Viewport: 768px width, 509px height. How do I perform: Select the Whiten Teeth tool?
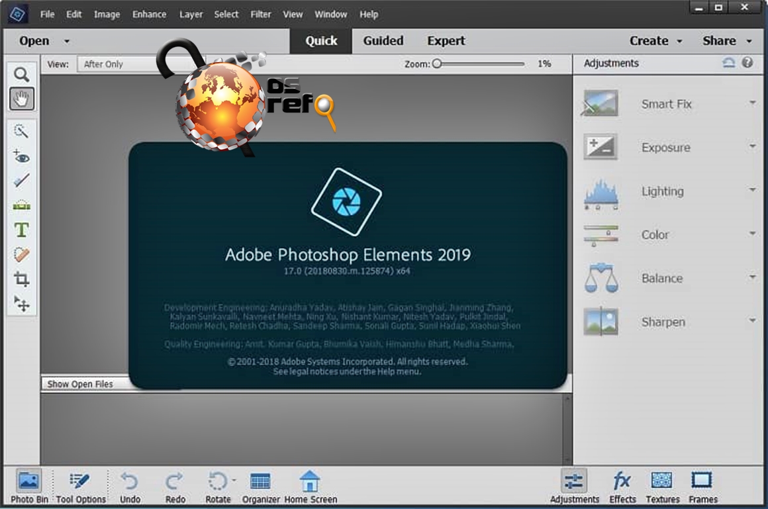pyautogui.click(x=22, y=181)
